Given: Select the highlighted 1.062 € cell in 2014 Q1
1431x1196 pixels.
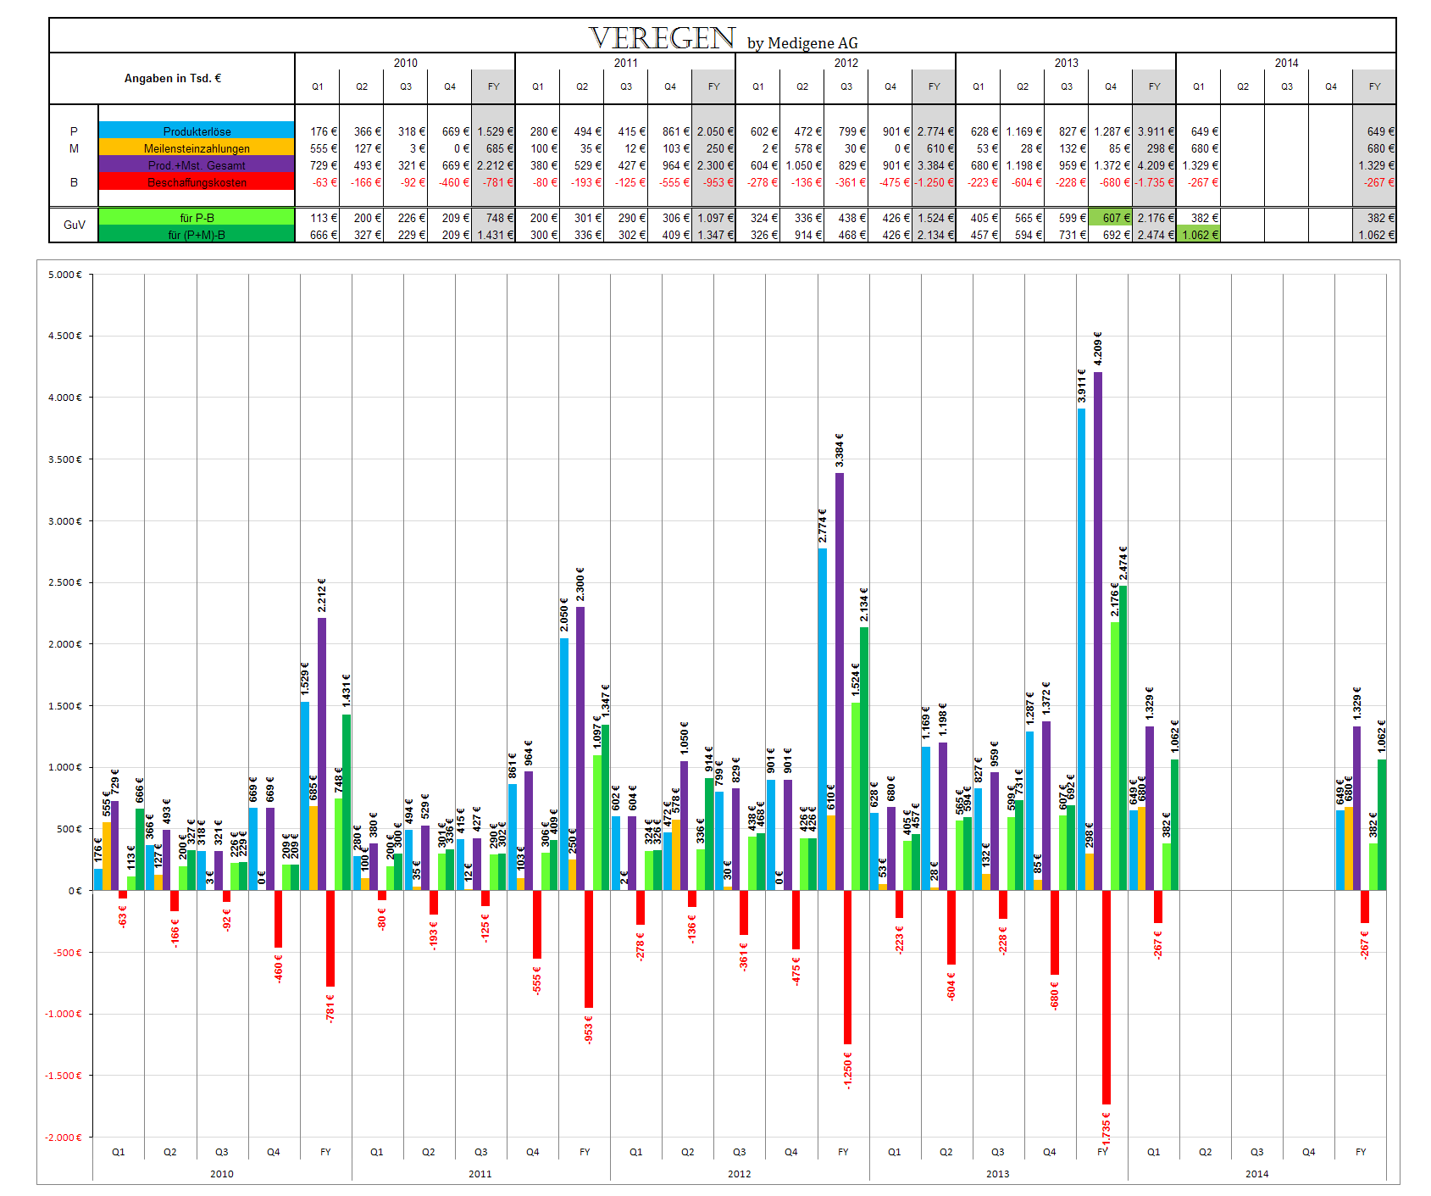Looking at the screenshot, I should (1198, 235).
